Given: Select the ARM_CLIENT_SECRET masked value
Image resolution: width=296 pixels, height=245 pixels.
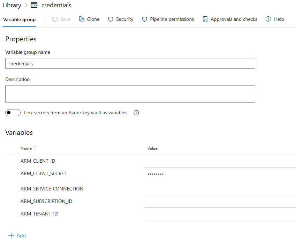Looking at the screenshot, I should [155, 174].
